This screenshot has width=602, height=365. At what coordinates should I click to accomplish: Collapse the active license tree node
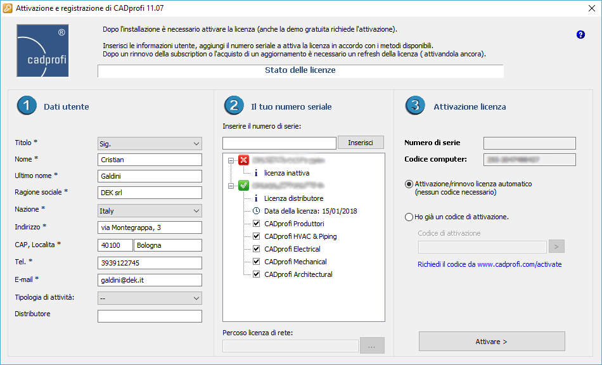[x=231, y=186]
